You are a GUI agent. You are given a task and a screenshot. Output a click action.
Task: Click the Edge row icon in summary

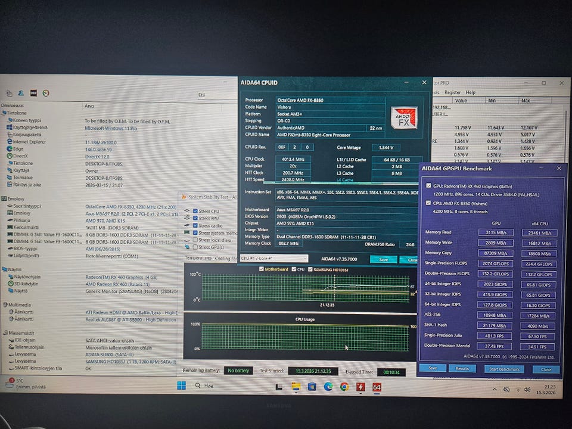[10, 148]
